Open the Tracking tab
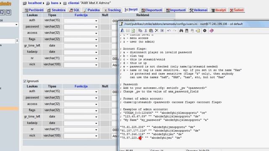The width and height of the screenshot is (269, 151). click(112, 10)
